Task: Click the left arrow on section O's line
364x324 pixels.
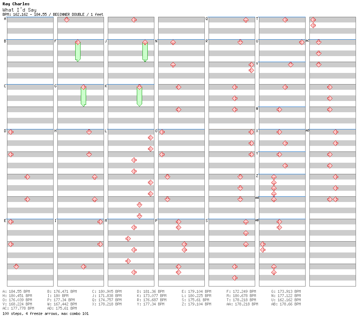Action: pyautogui.click(x=162, y=132)
